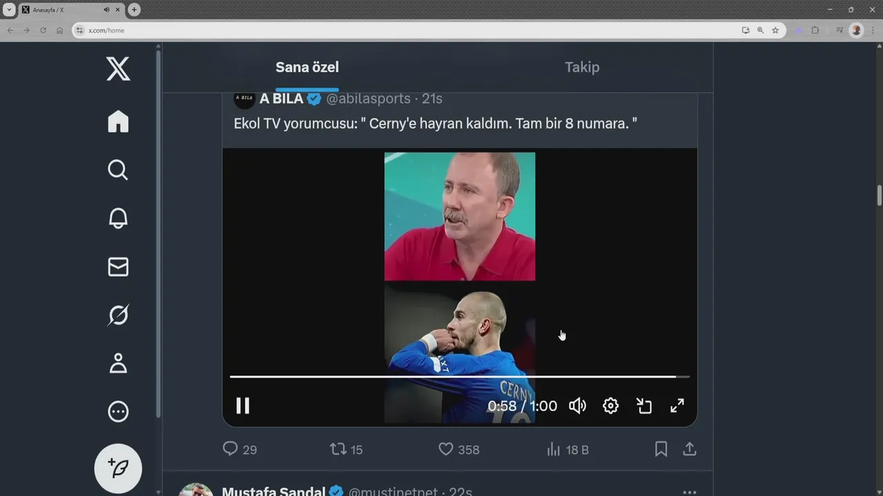Open Profile person icon in sidebar
The width and height of the screenshot is (883, 496).
(x=118, y=363)
